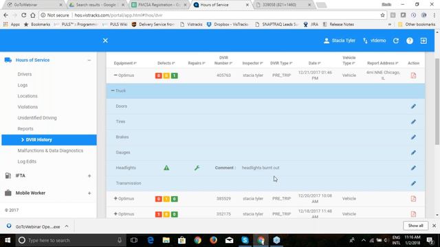
Task: Sort by the Date column
Action: tap(315, 63)
